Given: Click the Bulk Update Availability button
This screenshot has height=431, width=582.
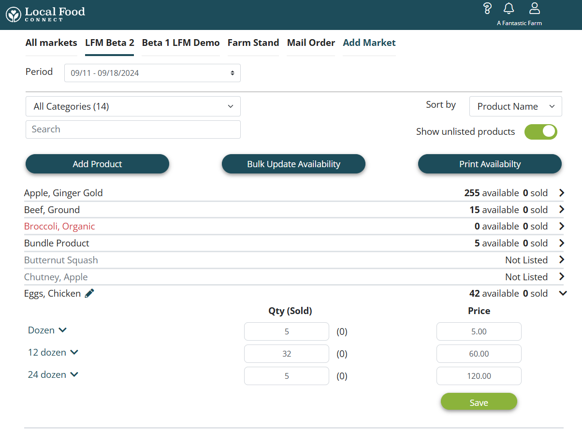Looking at the screenshot, I should click(x=293, y=164).
